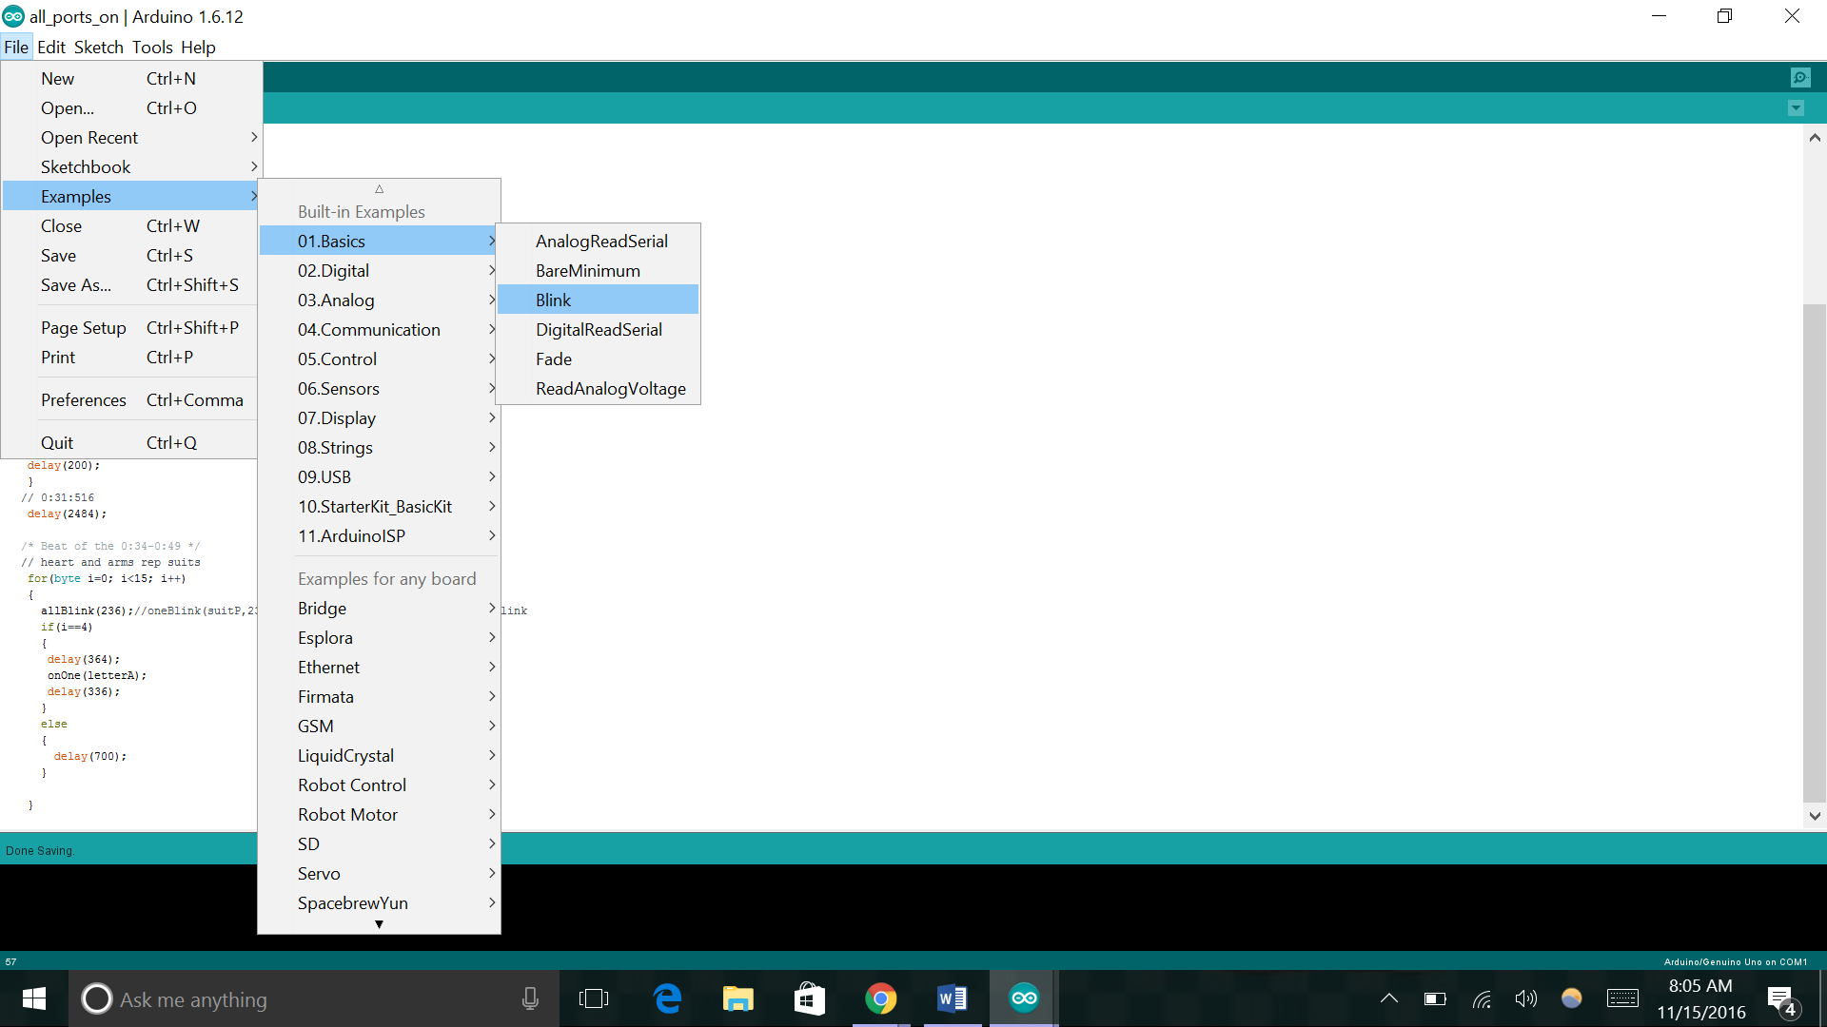Open Google Chrome from the taskbar
The image size is (1827, 1027).
pos(880,998)
